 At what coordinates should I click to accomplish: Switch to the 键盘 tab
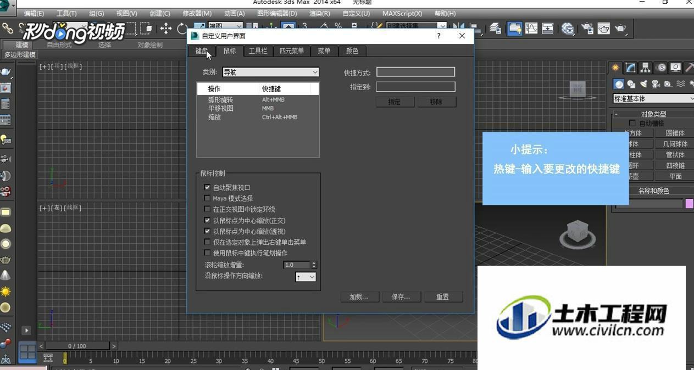[x=202, y=51]
